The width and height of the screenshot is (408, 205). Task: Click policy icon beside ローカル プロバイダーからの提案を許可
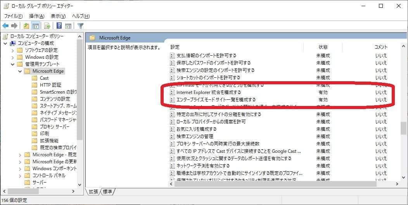pyautogui.click(x=172, y=122)
